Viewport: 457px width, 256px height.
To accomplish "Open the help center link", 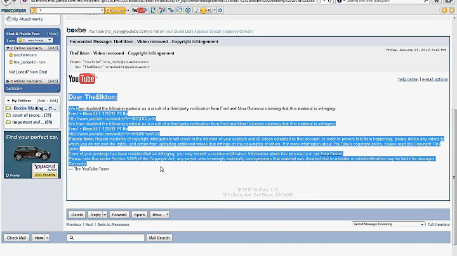I will coord(408,79).
